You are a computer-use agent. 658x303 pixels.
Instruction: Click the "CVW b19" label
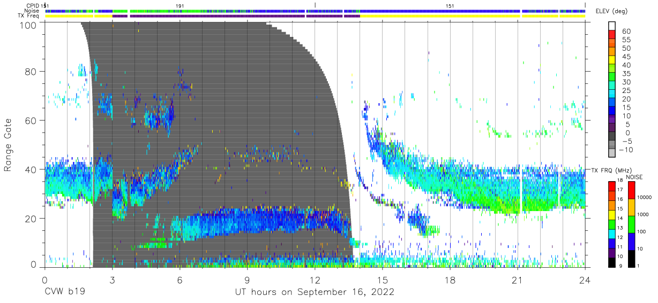click(64, 292)
